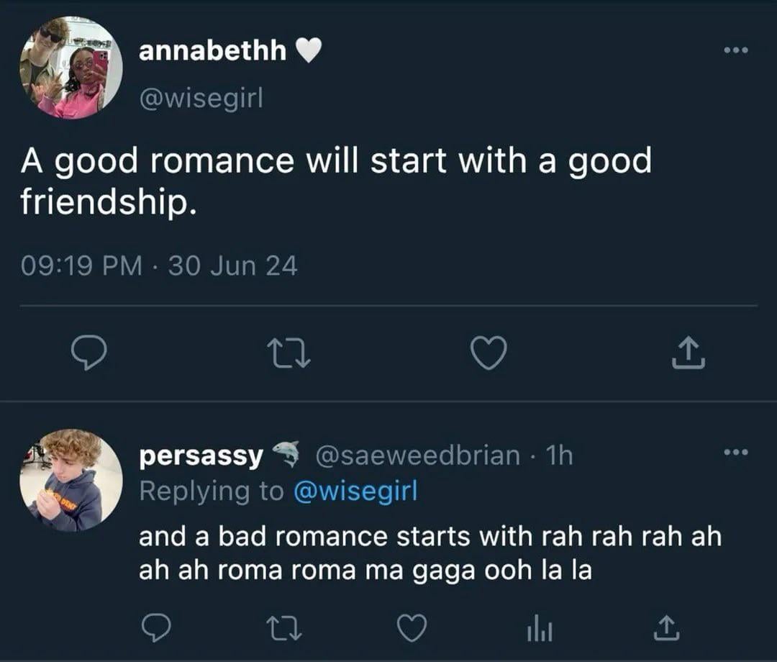Open more options for annabethh's tweet

point(736,50)
